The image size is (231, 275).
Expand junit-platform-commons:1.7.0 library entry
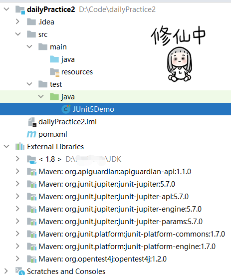tap(17, 234)
